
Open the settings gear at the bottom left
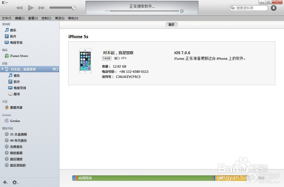tap(15, 182)
